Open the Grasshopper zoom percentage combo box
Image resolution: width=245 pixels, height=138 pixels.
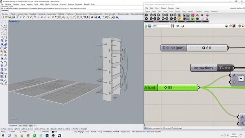[x=162, y=26]
